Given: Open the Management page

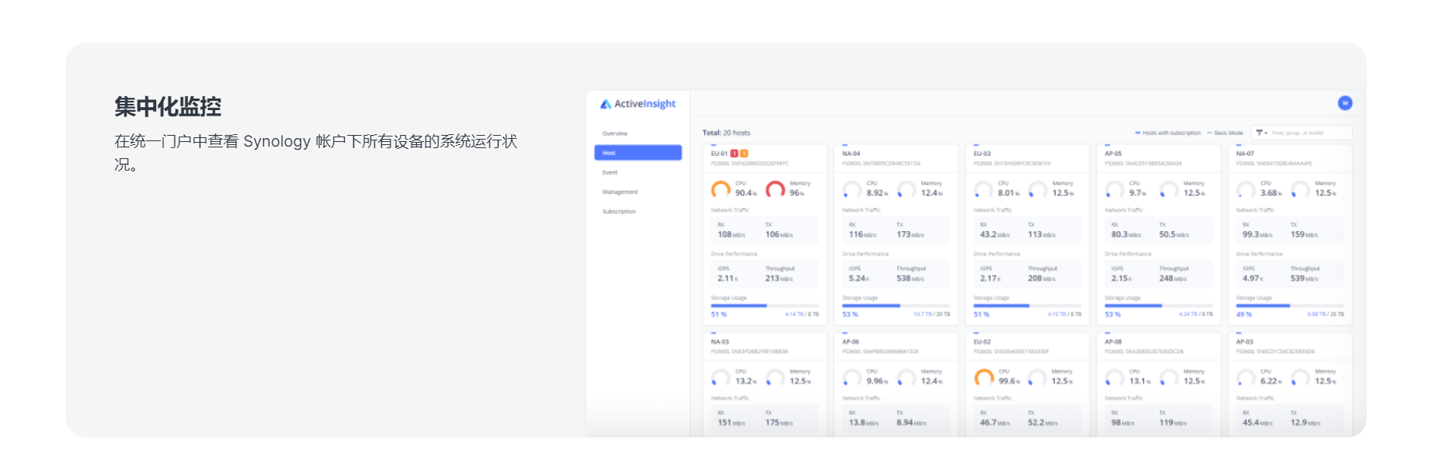Looking at the screenshot, I should coord(620,192).
